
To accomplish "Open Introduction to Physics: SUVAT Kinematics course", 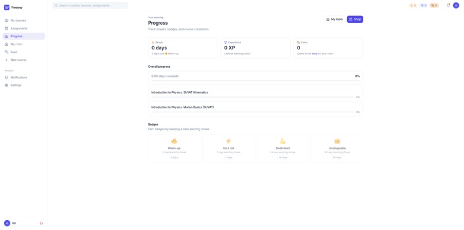I will 256,95.
